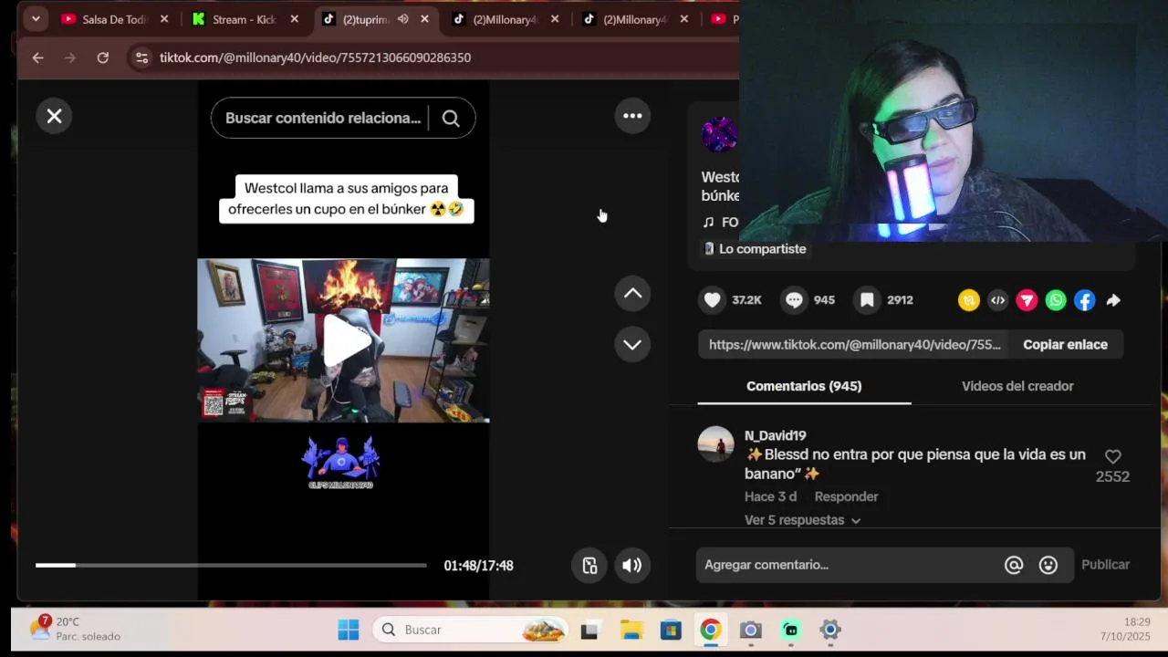Close the TikTok video viewer
The height and width of the screenshot is (657, 1168).
tap(55, 116)
